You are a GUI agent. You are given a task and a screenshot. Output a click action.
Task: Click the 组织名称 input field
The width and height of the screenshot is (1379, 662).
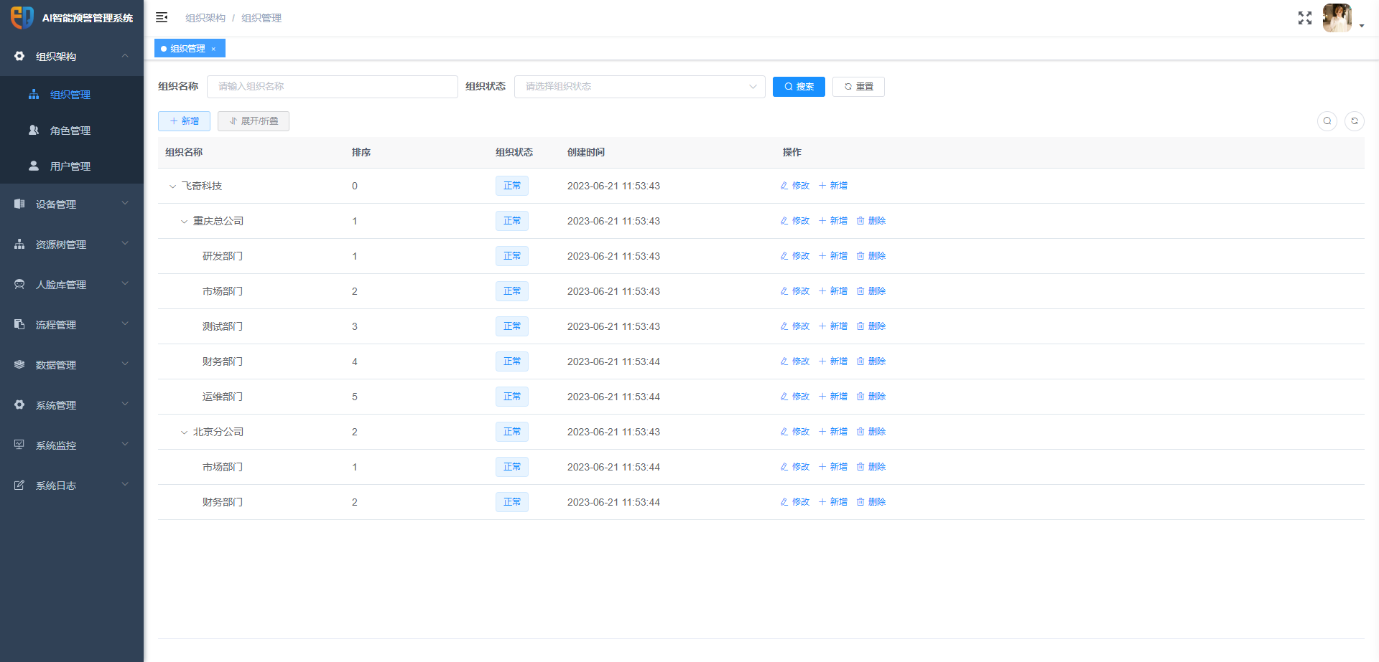pos(333,87)
